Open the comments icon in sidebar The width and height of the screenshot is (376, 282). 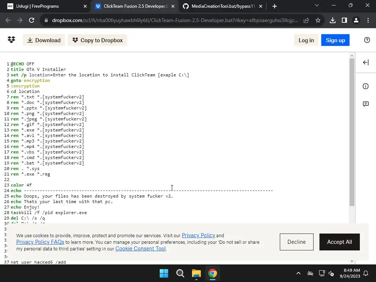(x=365, y=104)
